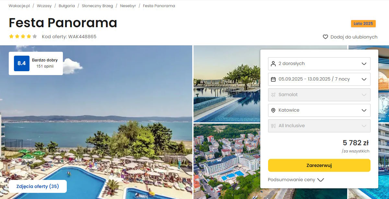Expand the Katowice departure dropdown

[x=319, y=110]
